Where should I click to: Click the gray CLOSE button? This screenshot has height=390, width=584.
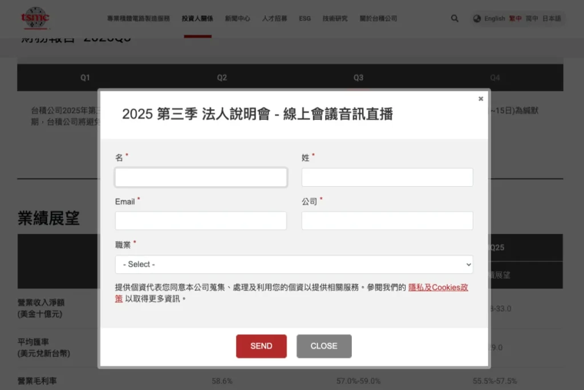[x=324, y=346]
